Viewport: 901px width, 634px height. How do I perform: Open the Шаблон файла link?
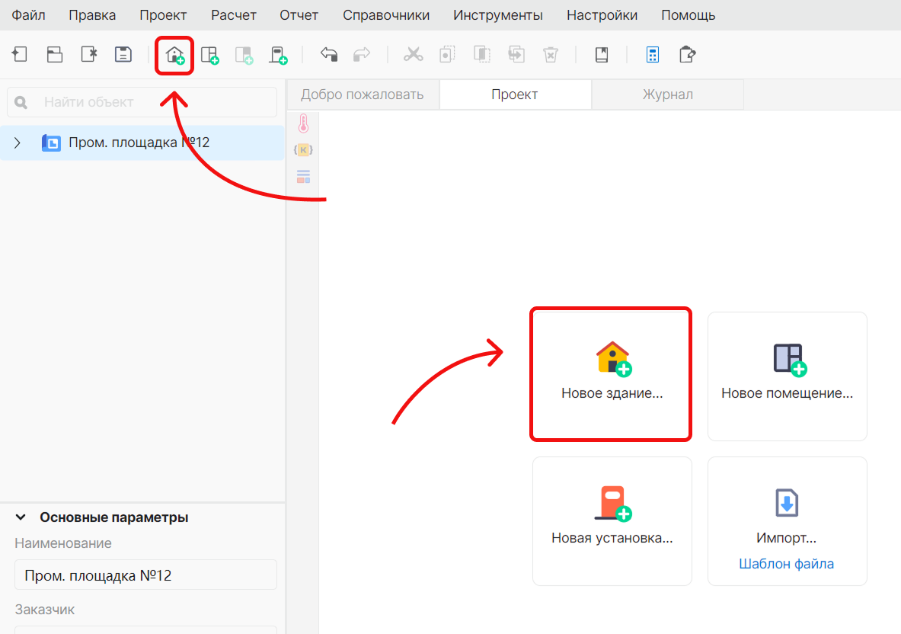(x=787, y=564)
